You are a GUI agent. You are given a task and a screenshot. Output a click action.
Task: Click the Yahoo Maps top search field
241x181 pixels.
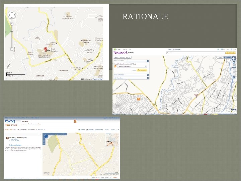[x=195, y=53]
